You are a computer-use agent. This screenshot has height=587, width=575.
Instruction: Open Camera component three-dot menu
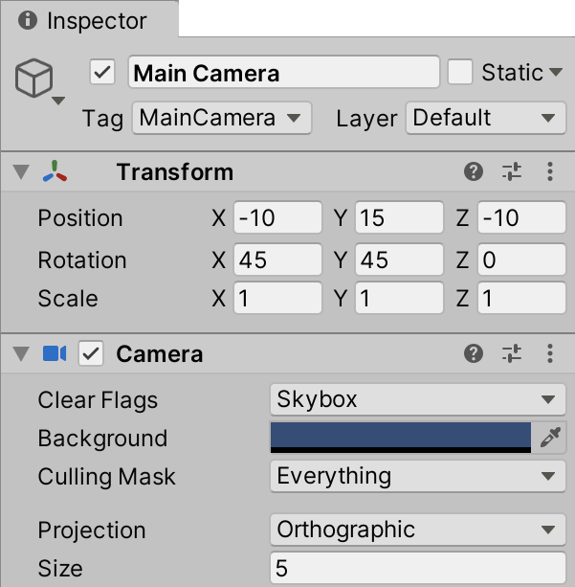(x=550, y=354)
